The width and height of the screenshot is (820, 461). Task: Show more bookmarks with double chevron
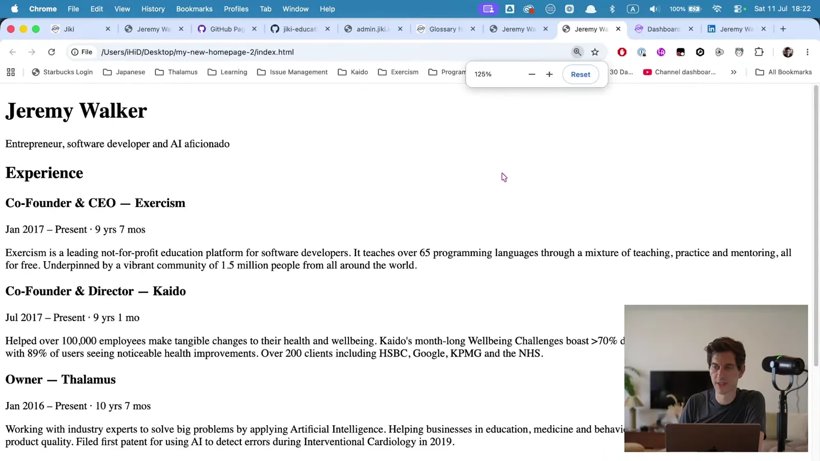(x=734, y=72)
